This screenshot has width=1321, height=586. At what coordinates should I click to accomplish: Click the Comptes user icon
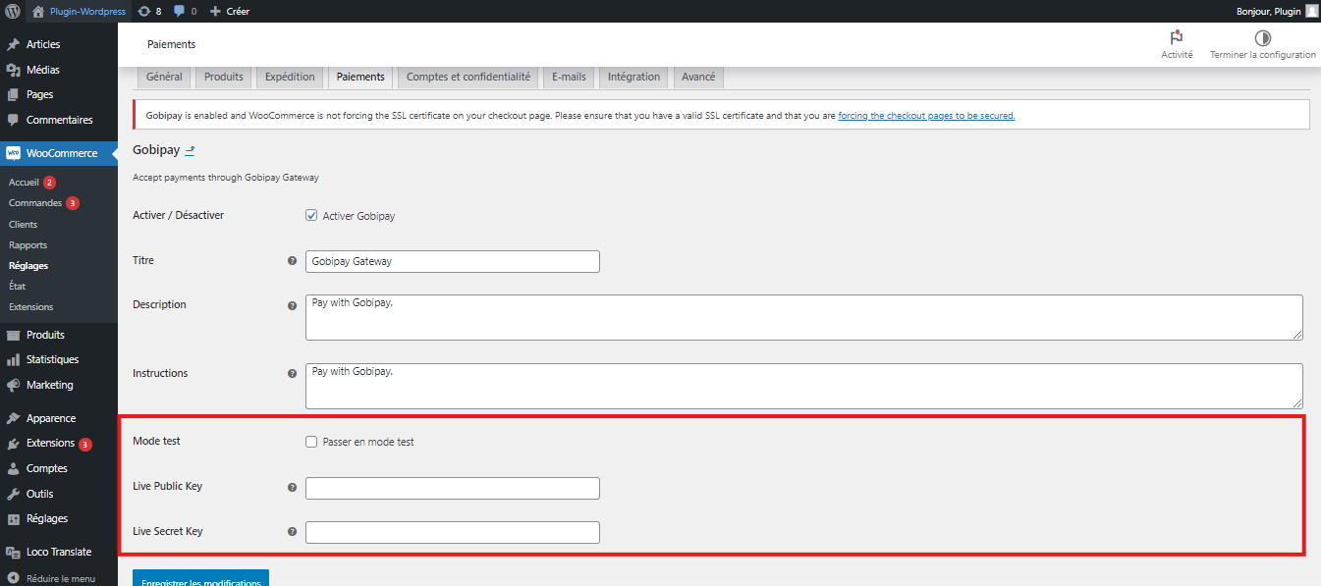tap(14, 468)
